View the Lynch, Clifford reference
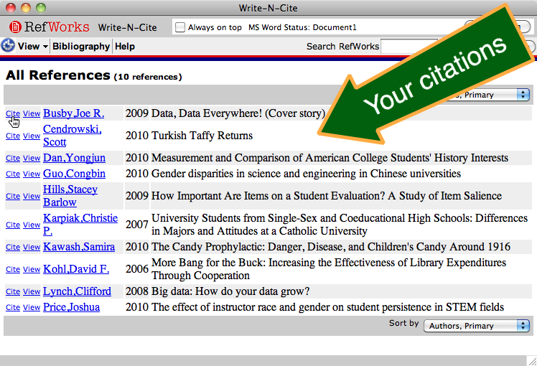Screen dimensions: 537x366 click(32, 291)
